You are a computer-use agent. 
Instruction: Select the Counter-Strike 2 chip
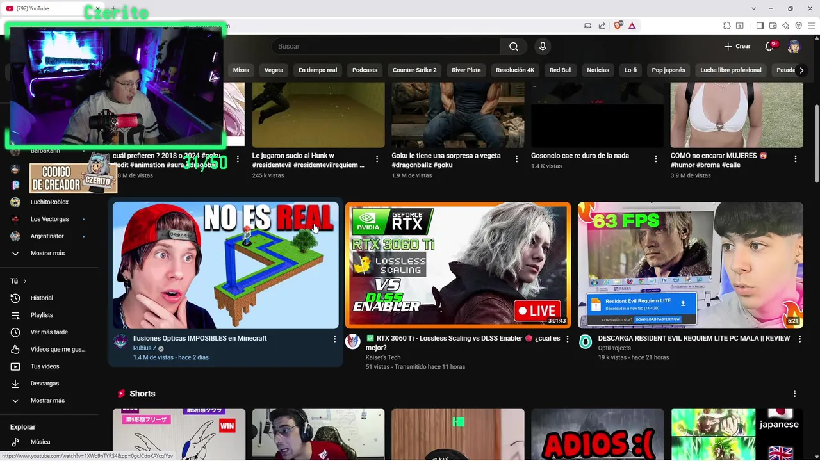point(414,70)
